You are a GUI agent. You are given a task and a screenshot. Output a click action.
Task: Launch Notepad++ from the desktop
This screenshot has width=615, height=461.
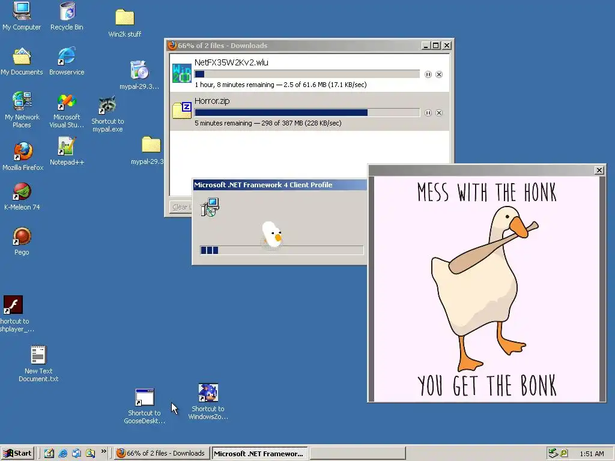[x=66, y=146]
